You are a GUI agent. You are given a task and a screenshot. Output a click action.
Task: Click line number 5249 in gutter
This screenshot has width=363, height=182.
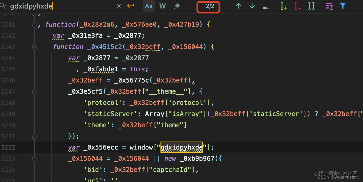click(8, 114)
